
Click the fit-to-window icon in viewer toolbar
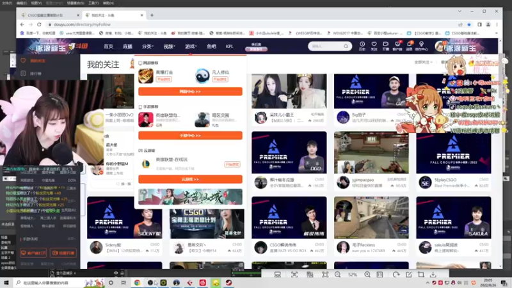coord(325,275)
